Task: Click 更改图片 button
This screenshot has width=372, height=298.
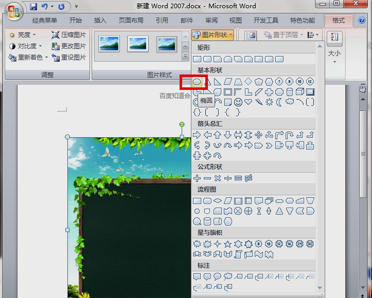Action: tap(68, 46)
